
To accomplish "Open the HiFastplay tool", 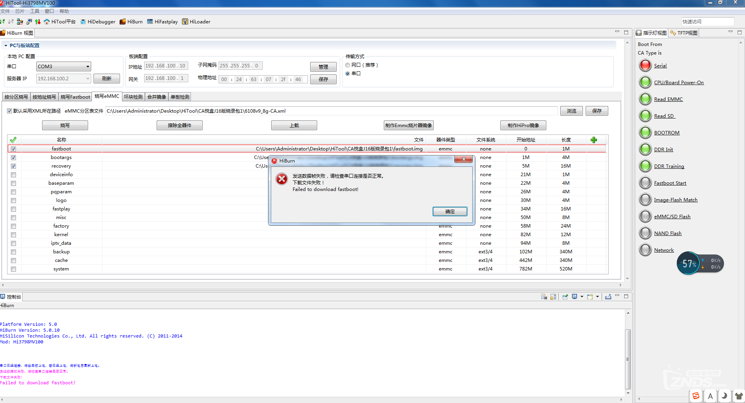I will click(162, 21).
